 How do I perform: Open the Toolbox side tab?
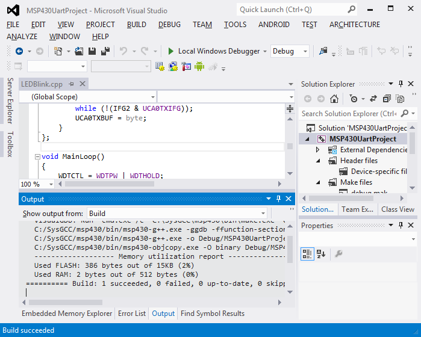[10, 144]
